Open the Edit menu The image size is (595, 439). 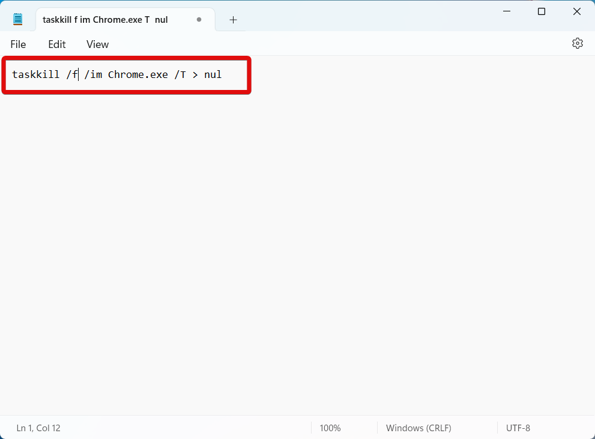click(x=57, y=44)
